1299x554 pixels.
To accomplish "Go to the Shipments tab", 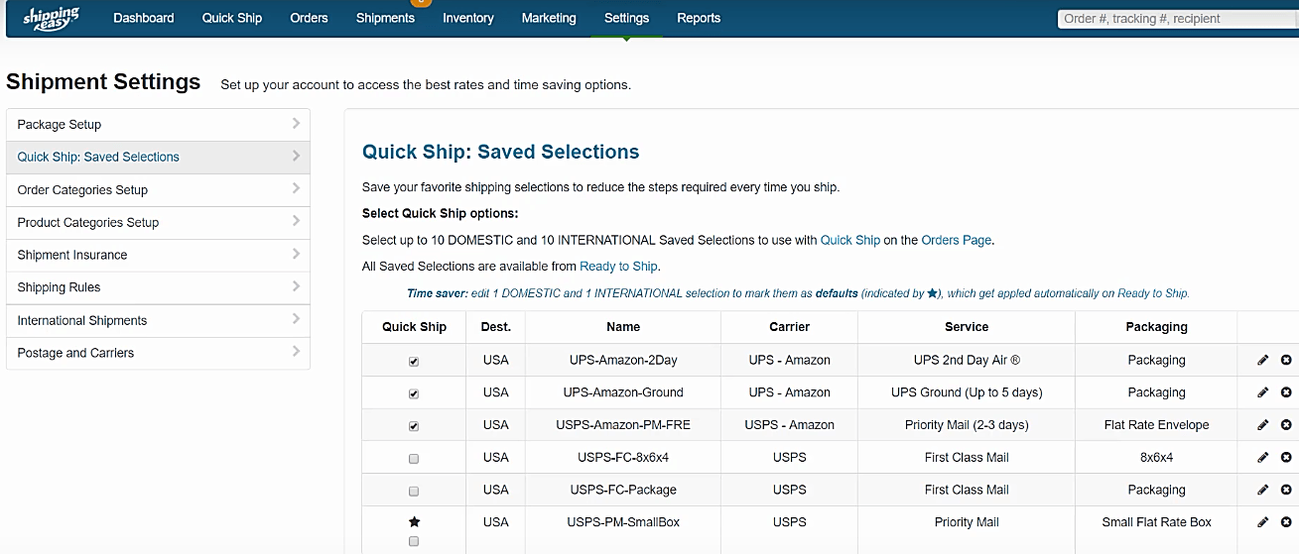I will (385, 18).
